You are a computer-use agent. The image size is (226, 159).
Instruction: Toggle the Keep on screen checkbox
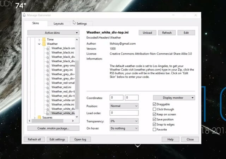(154, 114)
